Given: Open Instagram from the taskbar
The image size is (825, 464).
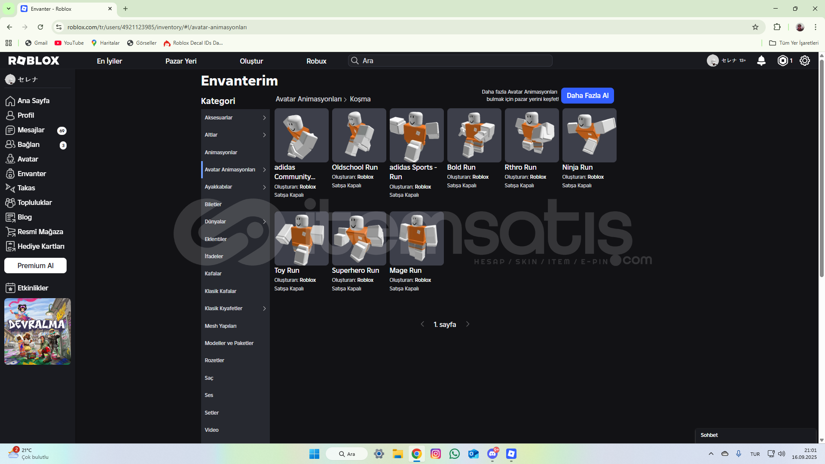Looking at the screenshot, I should point(435,454).
